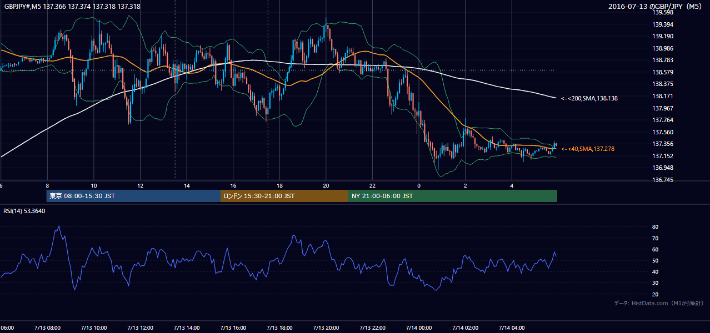Click RSI scale value 50
710x333 pixels.
(x=655, y=260)
